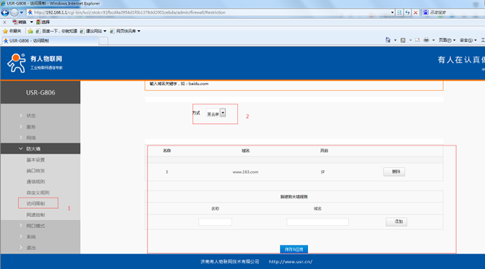Click the 保存&应用 button
This screenshot has height=269, width=485.
tap(294, 249)
